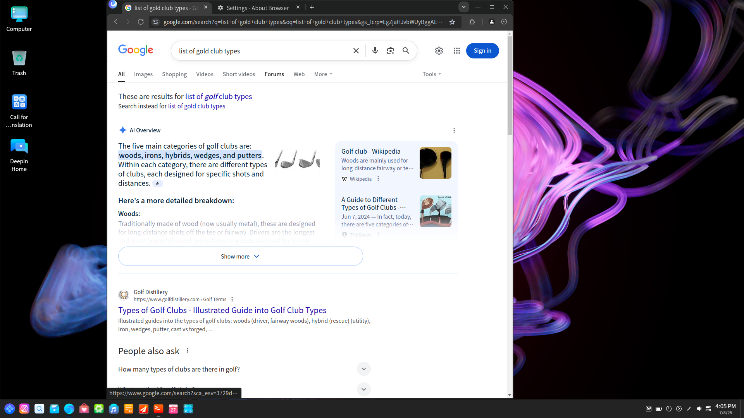Open the launcher in the taskbar
This screenshot has width=744, height=418.
10,409
